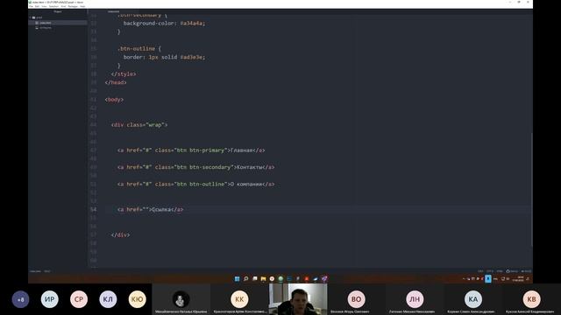Viewport: 561px width, 315px height.
Task: Select participant tile with photo avatar
Action: tap(181, 299)
